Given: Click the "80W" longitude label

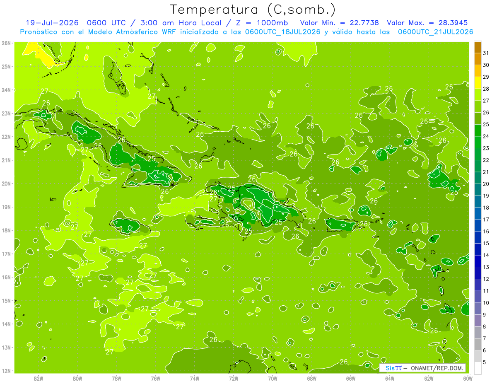Looking at the screenshot, I should (77, 378).
